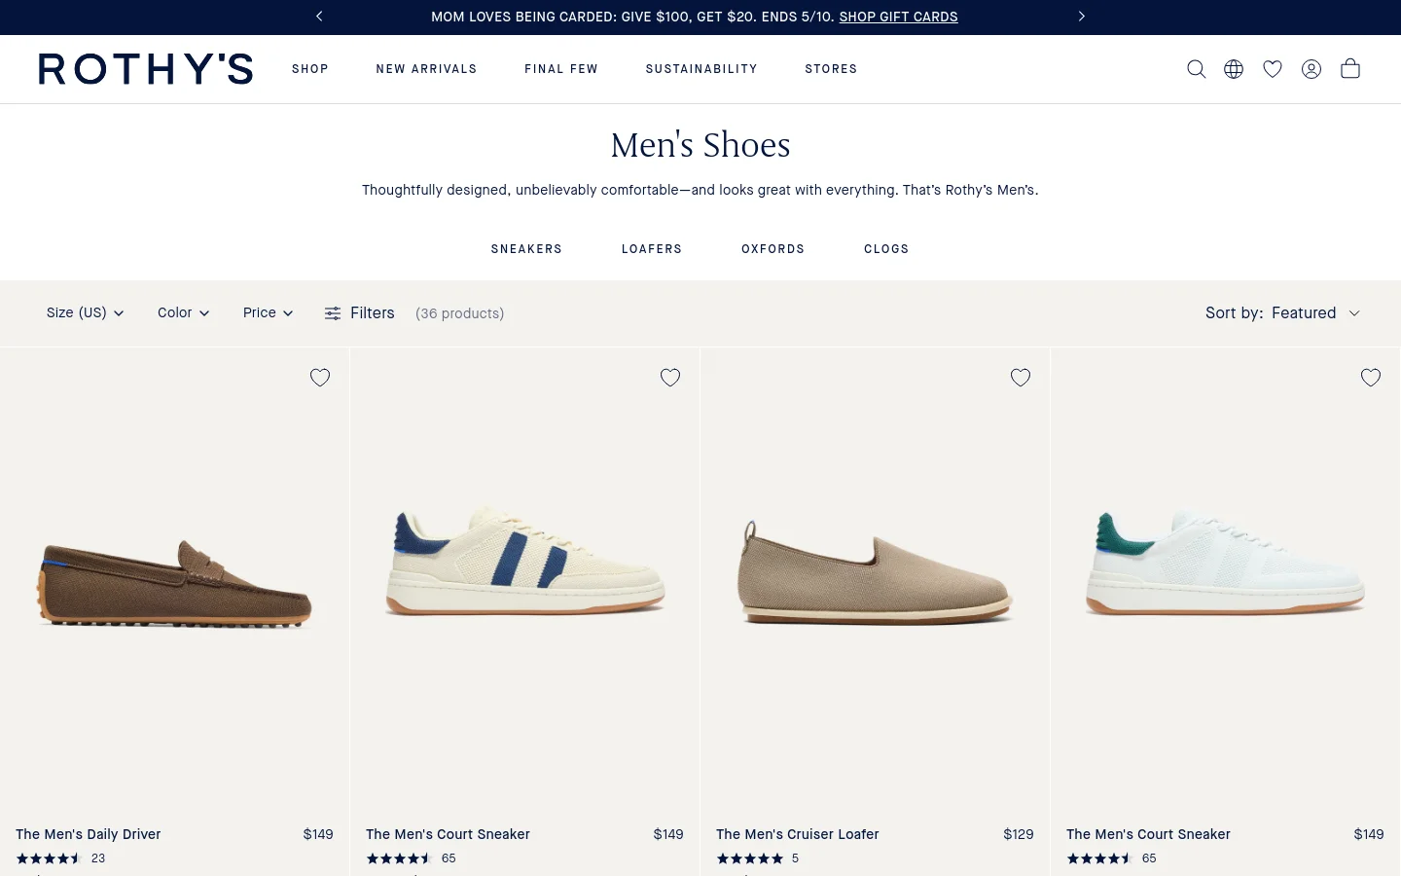Go to New Arrivals
This screenshot has width=1401, height=876.
pos(426,69)
